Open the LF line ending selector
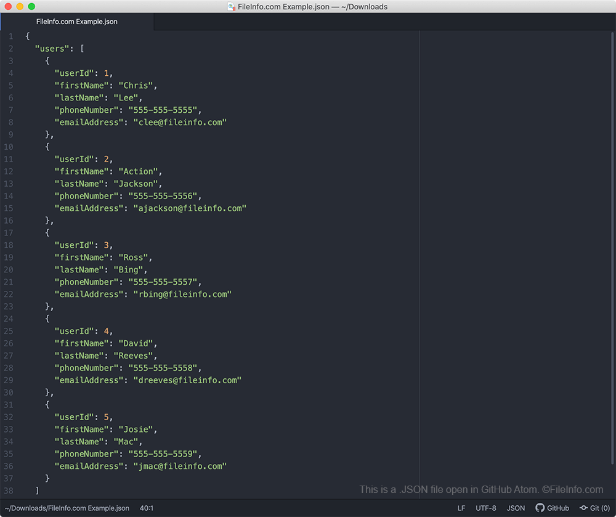This screenshot has height=517, width=616. tap(461, 508)
